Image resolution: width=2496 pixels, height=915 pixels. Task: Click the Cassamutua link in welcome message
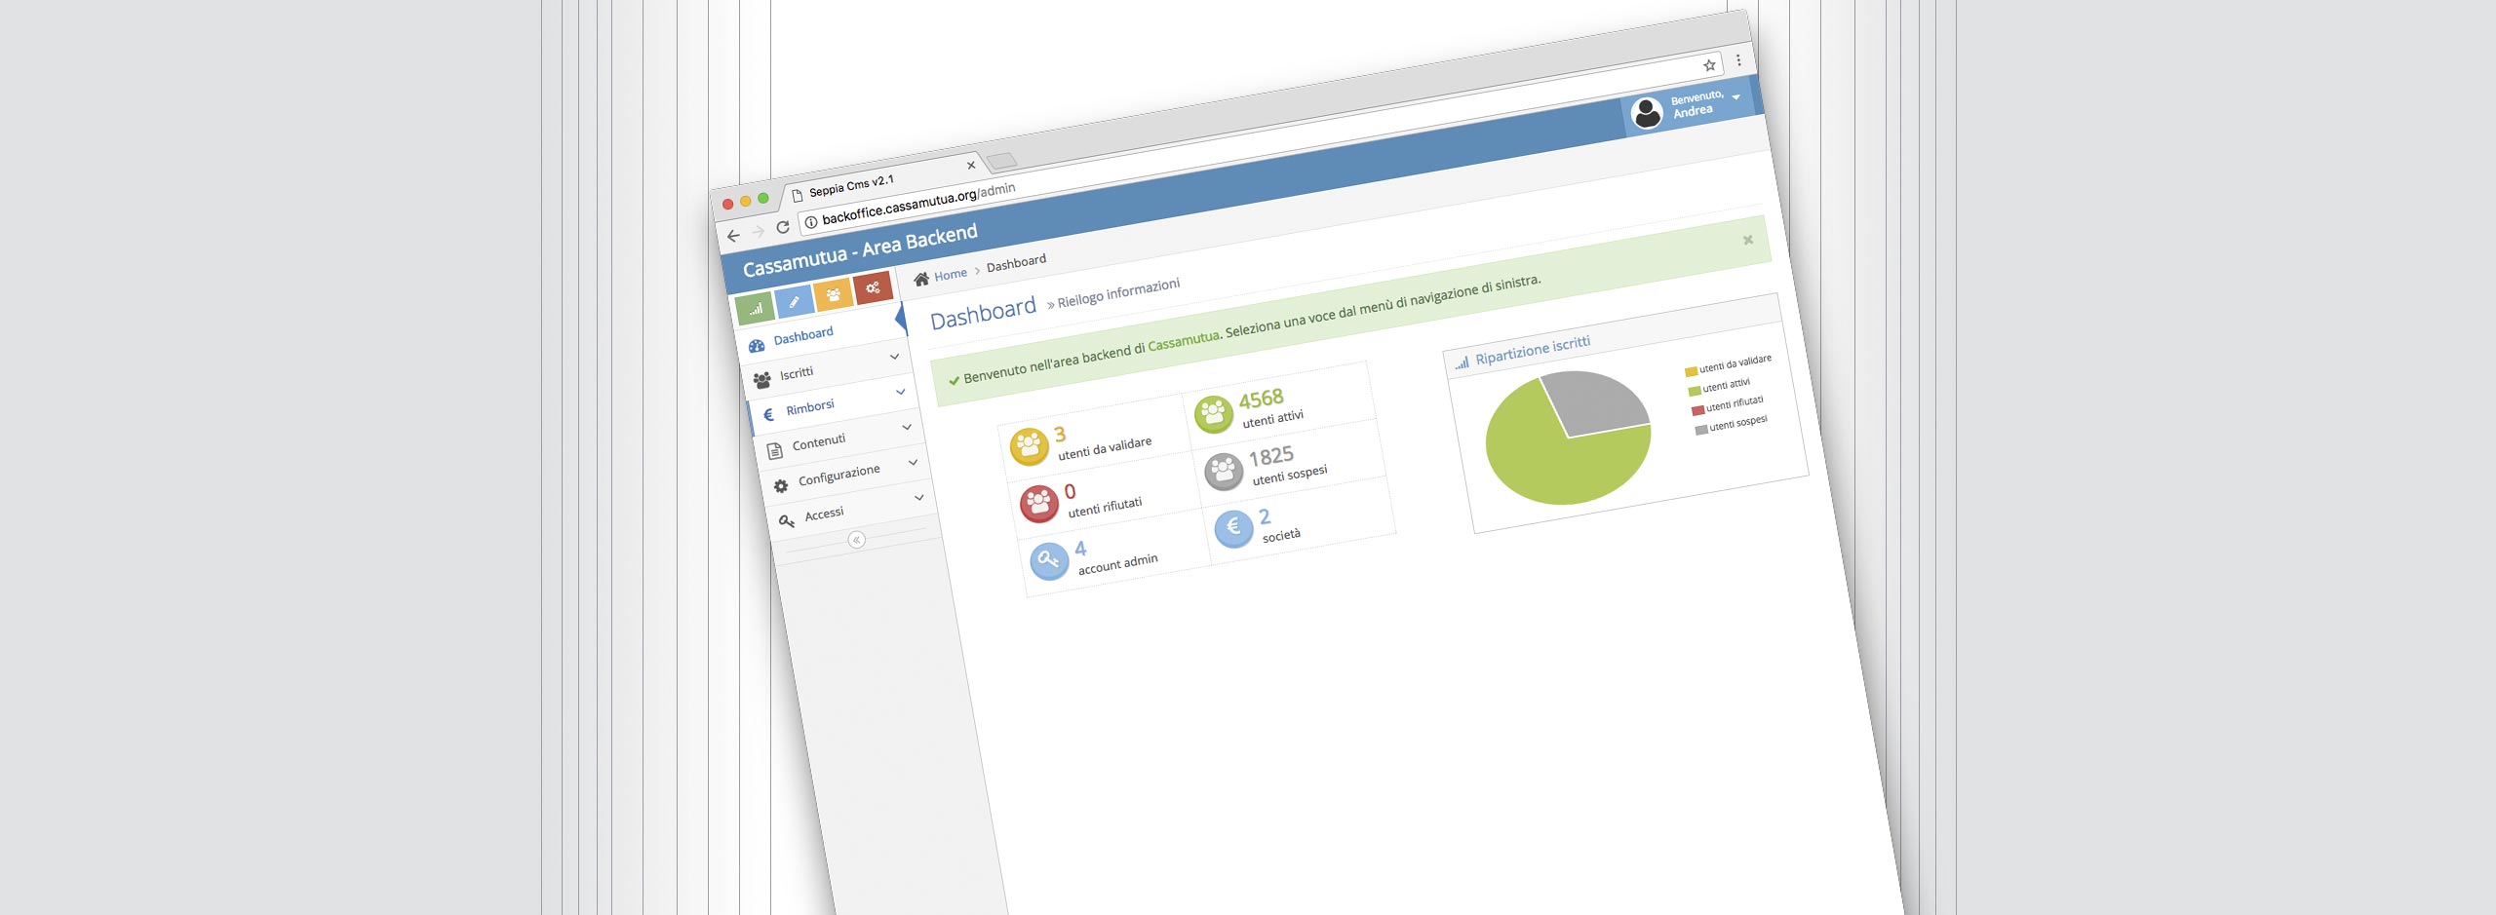pyautogui.click(x=1184, y=341)
